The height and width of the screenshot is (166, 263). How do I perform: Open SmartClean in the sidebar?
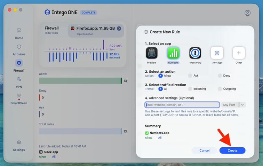(x=19, y=99)
